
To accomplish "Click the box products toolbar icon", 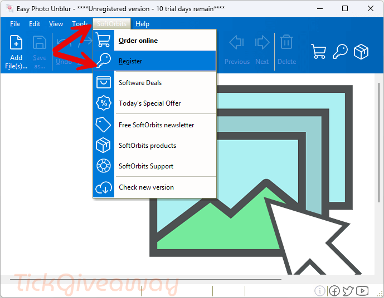I will click(x=361, y=51).
